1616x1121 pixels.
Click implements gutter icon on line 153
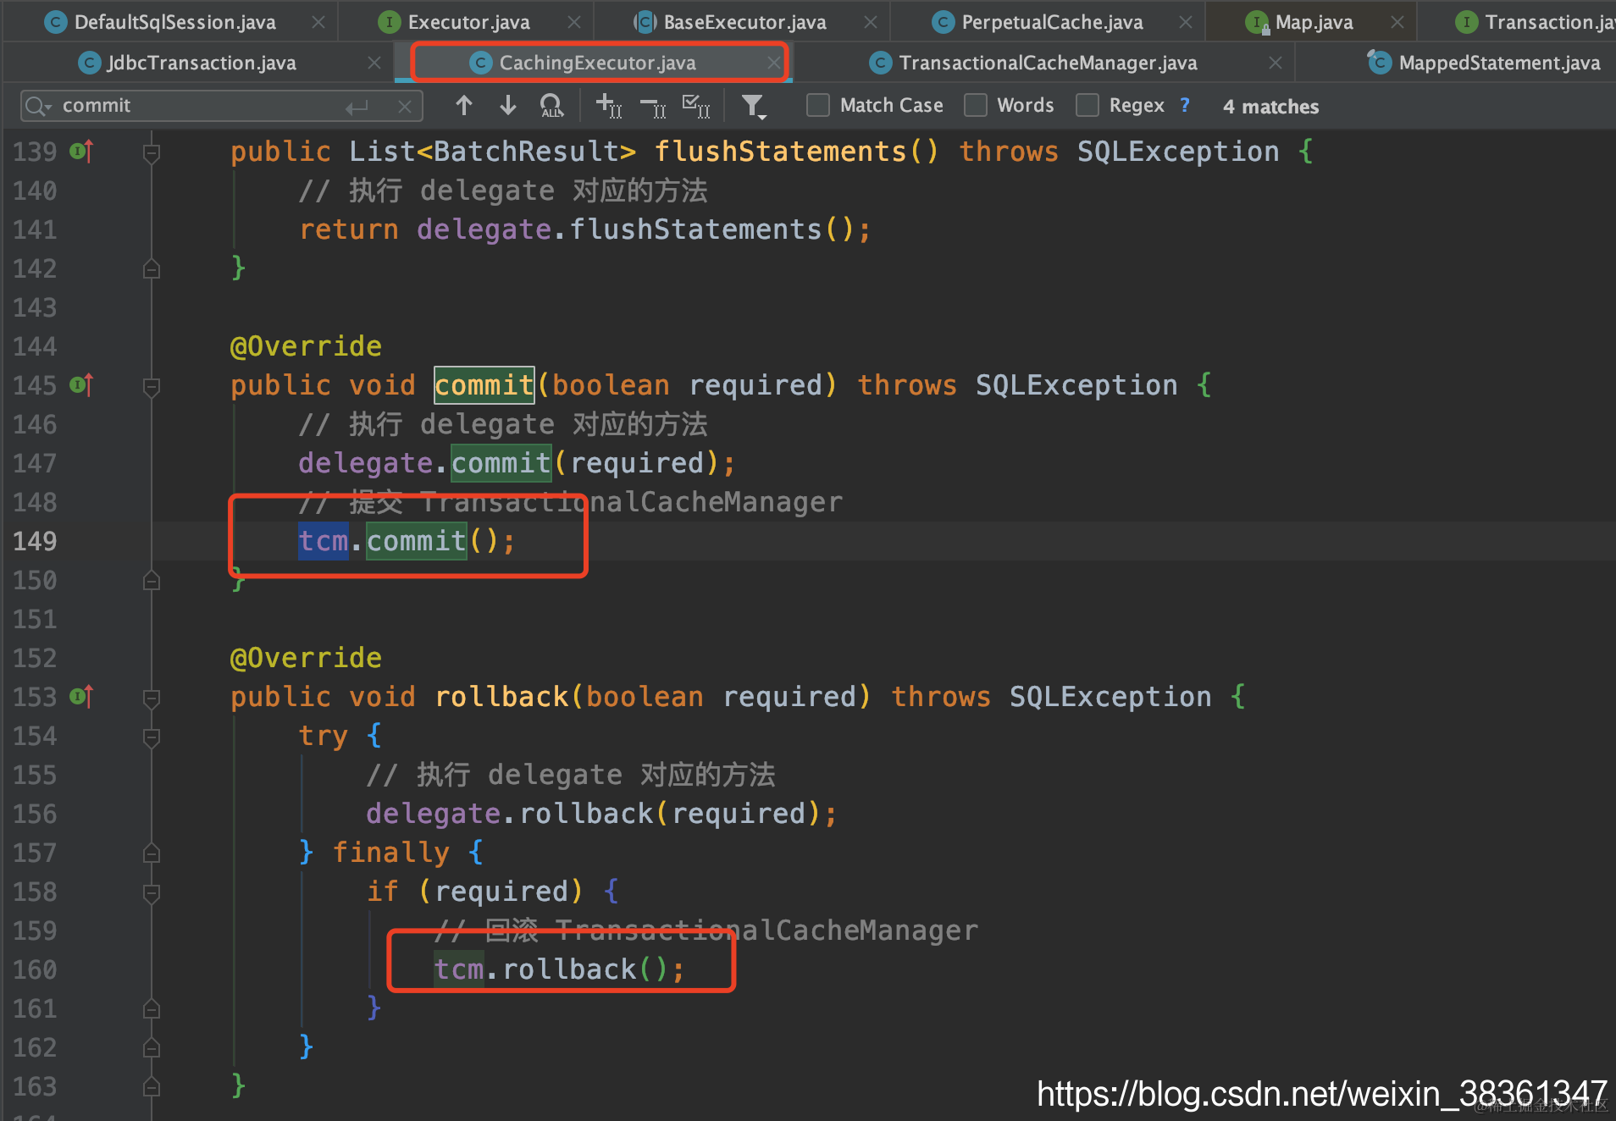pos(81,697)
